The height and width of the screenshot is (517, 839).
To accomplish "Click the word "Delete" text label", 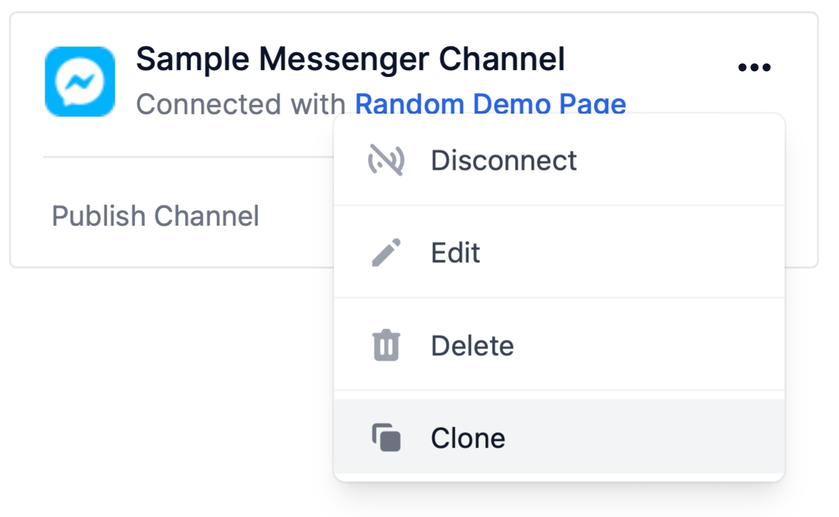I will (x=472, y=345).
